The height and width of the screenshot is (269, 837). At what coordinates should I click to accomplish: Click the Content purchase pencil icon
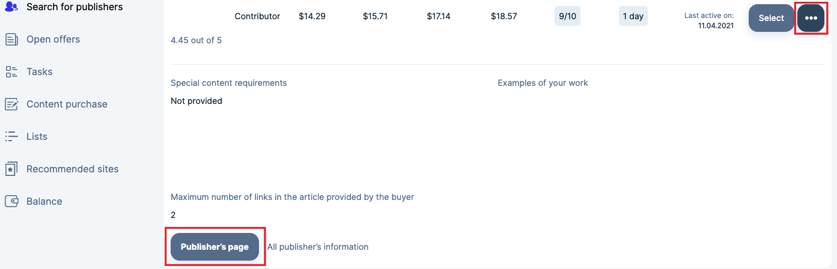pos(11,104)
